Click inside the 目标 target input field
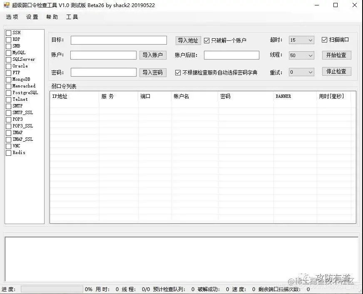 pos(118,40)
